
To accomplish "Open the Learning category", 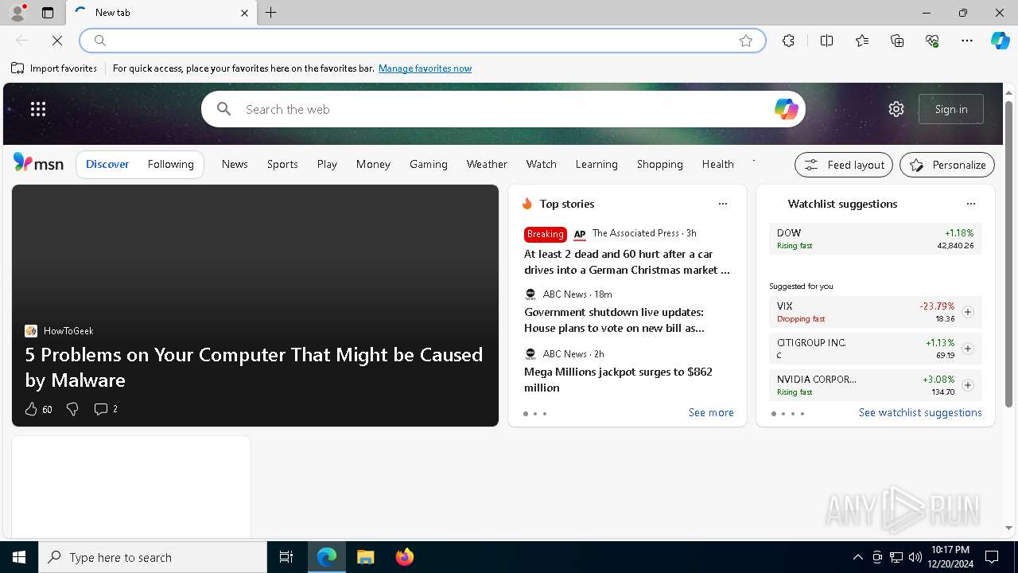I will coord(596,164).
